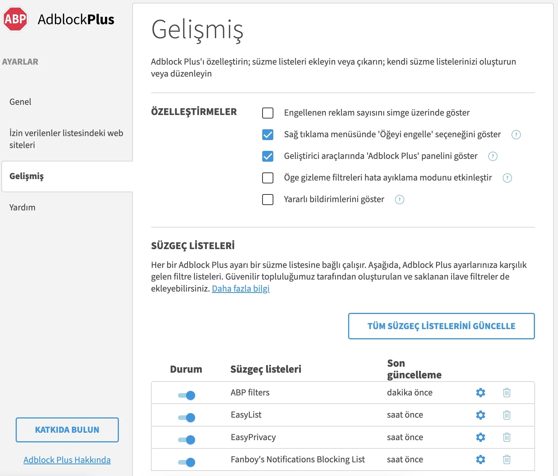
Task: Enable blocked ad count on icon checkbox
Action: pyautogui.click(x=268, y=113)
